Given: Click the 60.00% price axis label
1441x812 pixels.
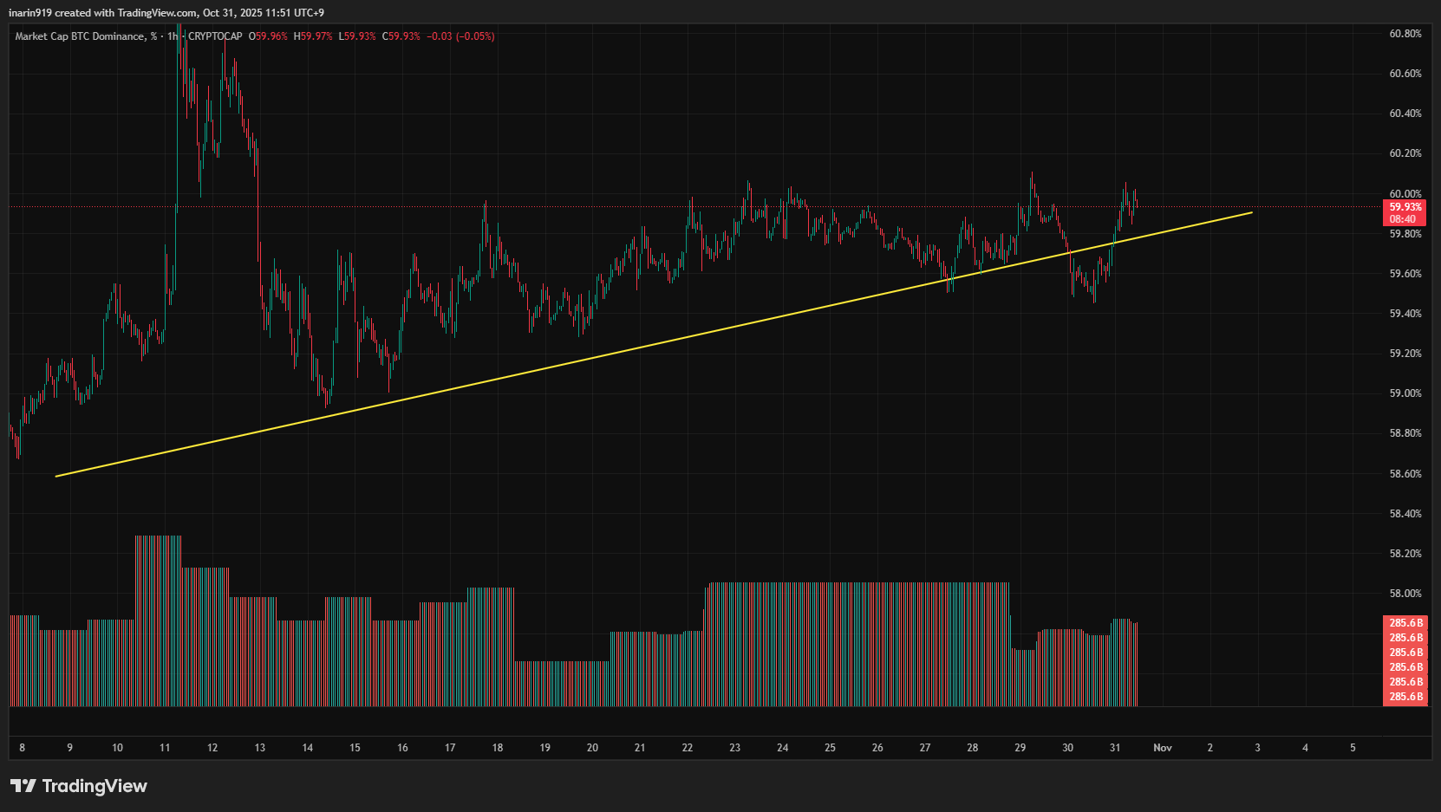Looking at the screenshot, I should (x=1405, y=194).
